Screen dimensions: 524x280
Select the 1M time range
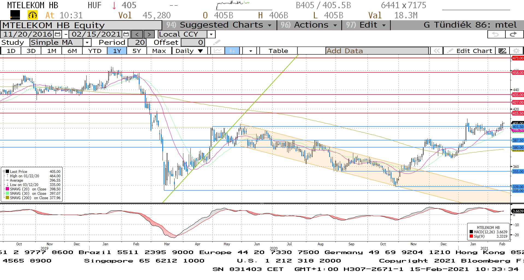click(51, 51)
